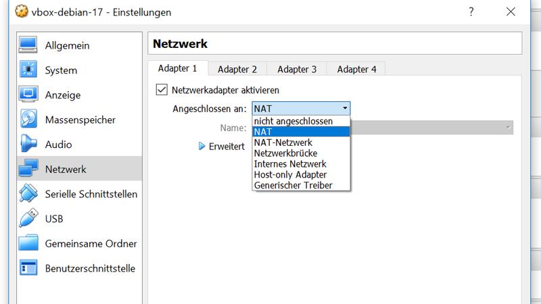This screenshot has height=304, width=541.
Task: Switch to Adapter 1 tab
Action: coord(178,68)
